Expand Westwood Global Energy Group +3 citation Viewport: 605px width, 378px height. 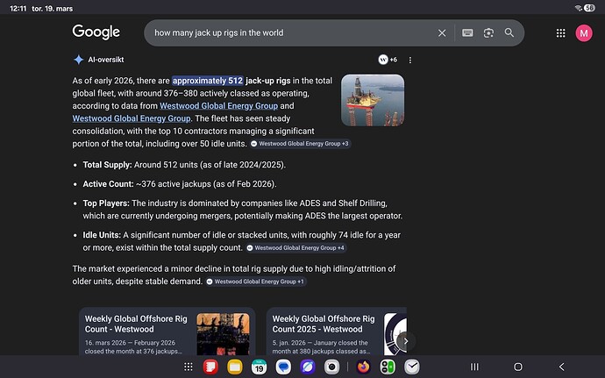[300, 144]
